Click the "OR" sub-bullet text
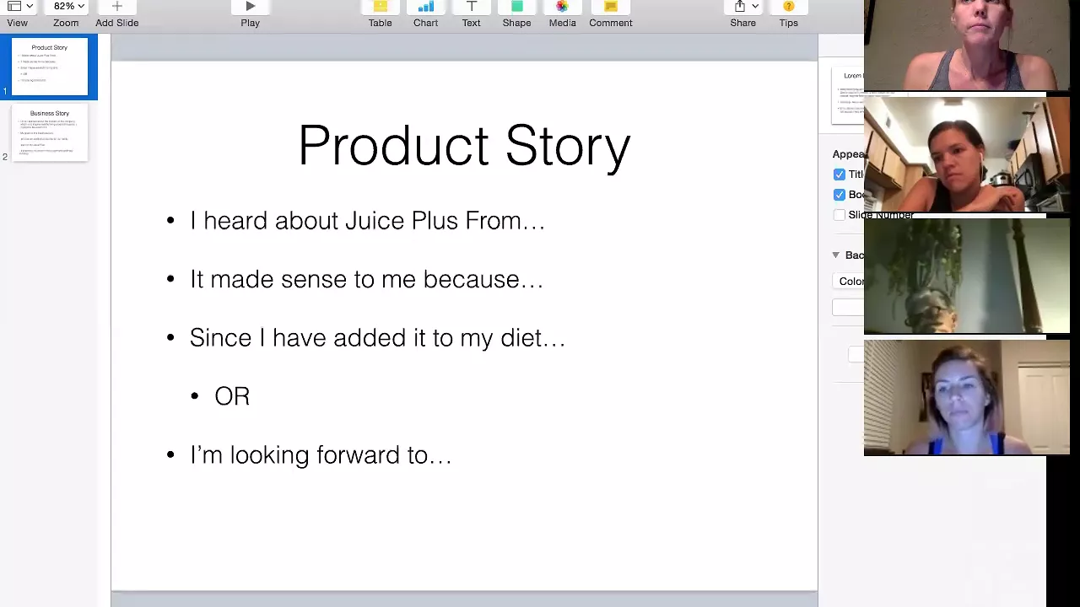The height and width of the screenshot is (607, 1080). 232,396
